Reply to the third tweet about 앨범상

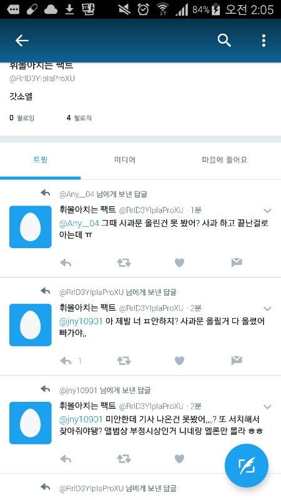66,459
